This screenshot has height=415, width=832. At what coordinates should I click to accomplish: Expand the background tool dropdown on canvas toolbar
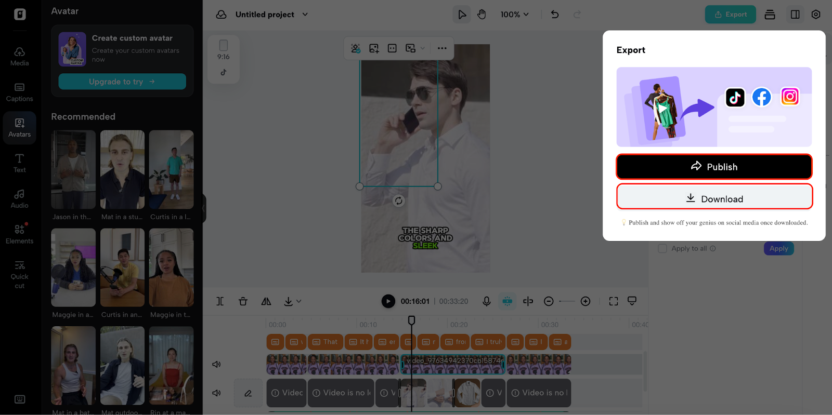(x=423, y=48)
